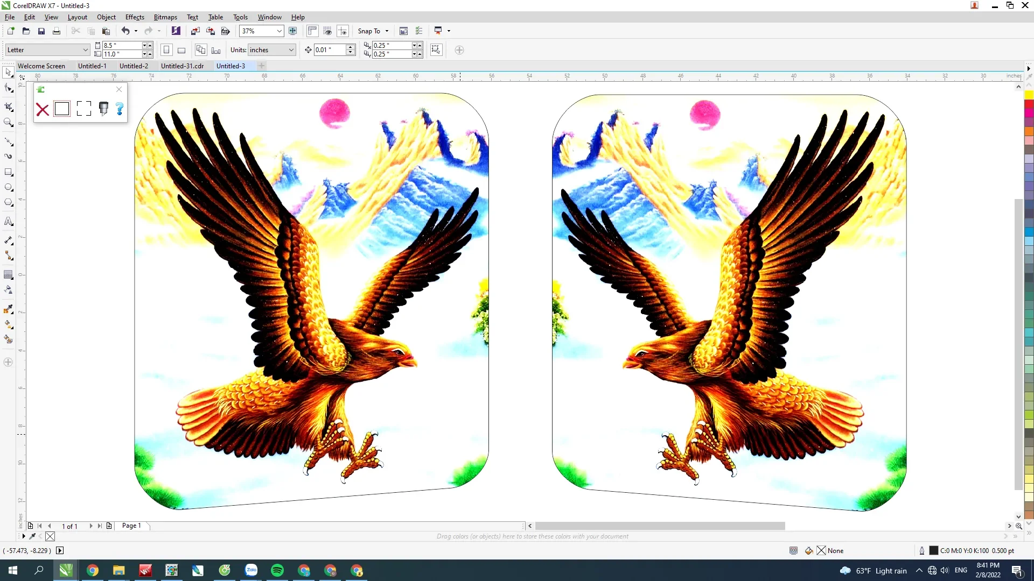The width and height of the screenshot is (1034, 581).
Task: Select the Artistic Media tool
Action: pyautogui.click(x=8, y=157)
